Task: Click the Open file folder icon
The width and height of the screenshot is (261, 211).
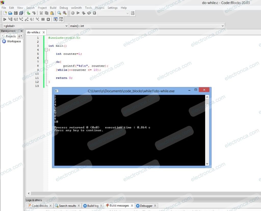Action: tap(10, 13)
